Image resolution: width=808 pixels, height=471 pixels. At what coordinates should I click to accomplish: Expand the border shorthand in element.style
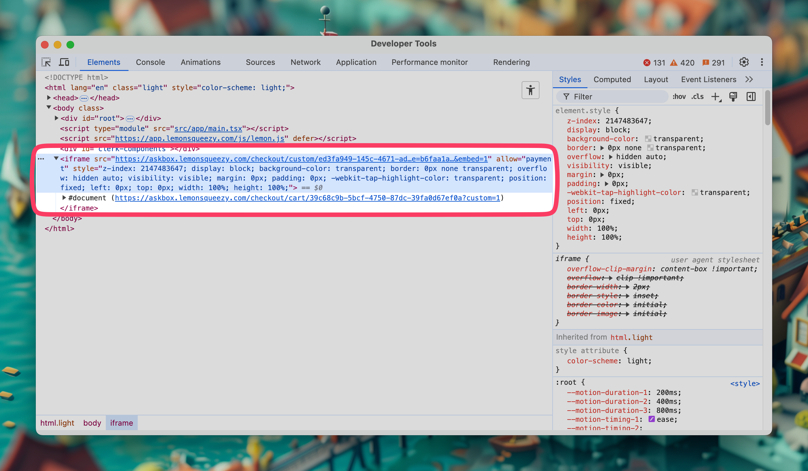point(602,148)
